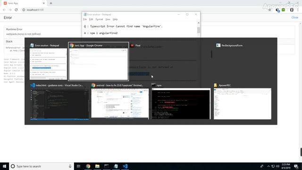
Task: Show hidden system tray icons
Action: pos(268,166)
